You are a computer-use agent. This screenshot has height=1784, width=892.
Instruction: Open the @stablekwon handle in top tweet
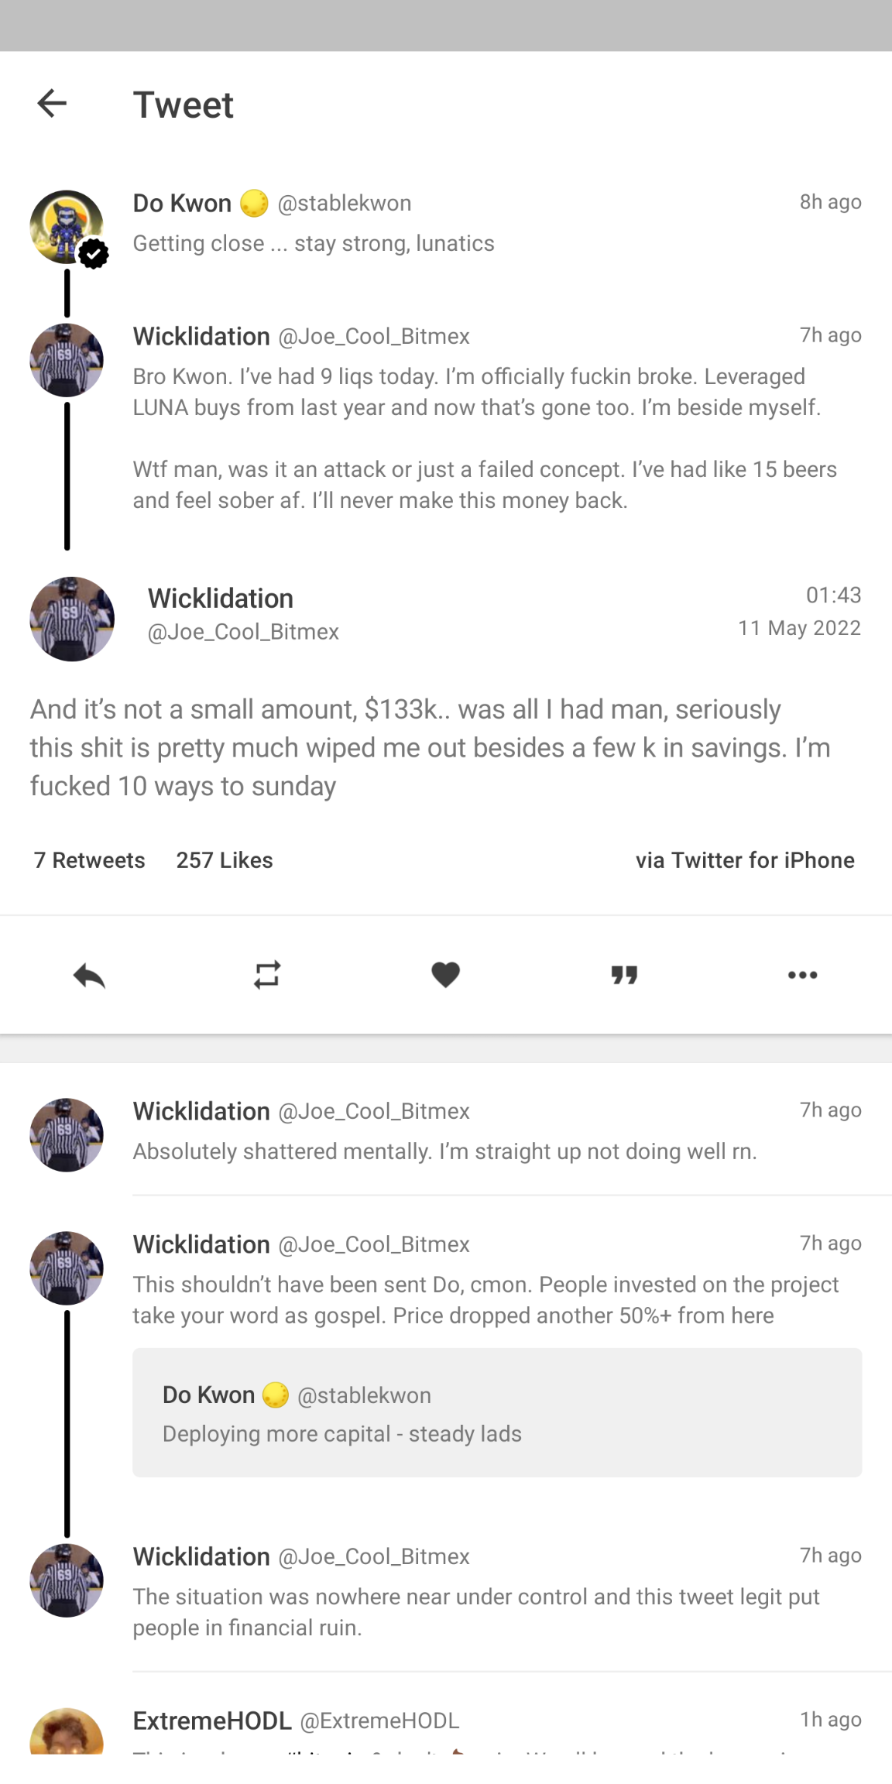[345, 203]
